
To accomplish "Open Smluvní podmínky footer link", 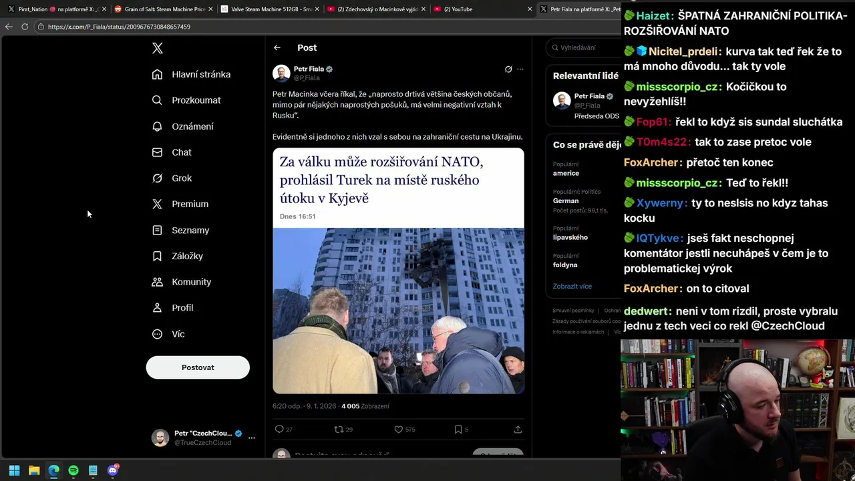I will [573, 311].
